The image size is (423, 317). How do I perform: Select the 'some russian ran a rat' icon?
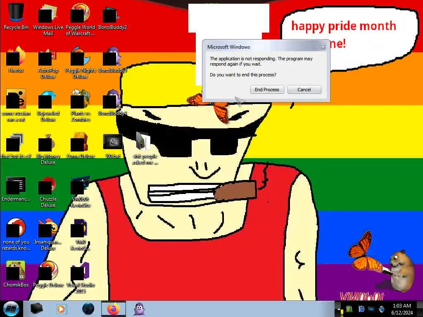click(16, 105)
